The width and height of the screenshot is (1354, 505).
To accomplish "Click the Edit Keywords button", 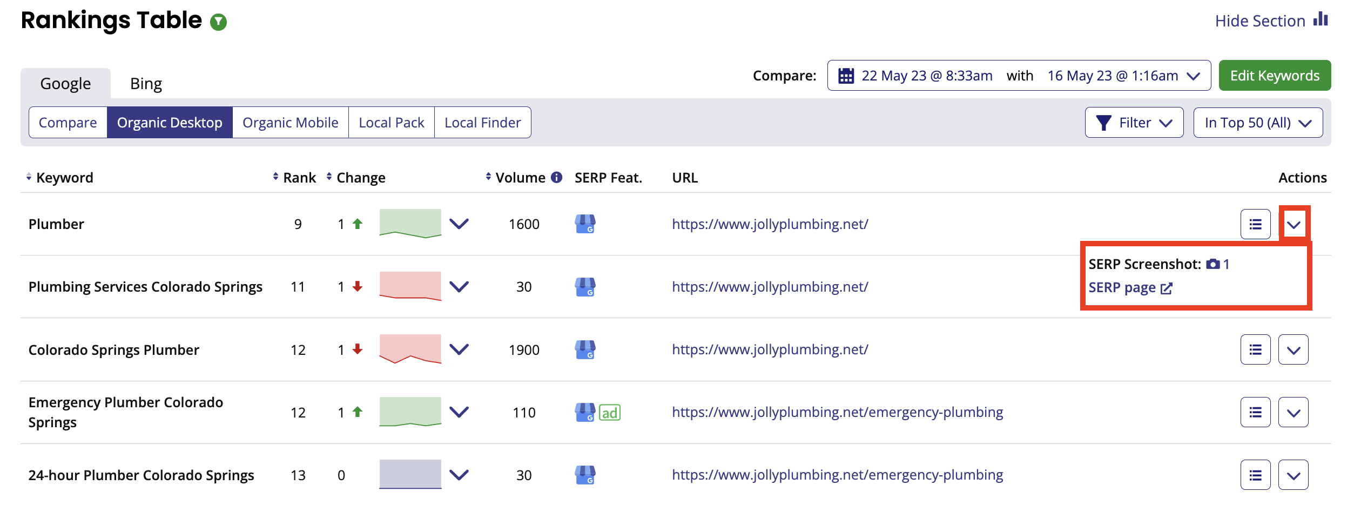I will pyautogui.click(x=1275, y=76).
